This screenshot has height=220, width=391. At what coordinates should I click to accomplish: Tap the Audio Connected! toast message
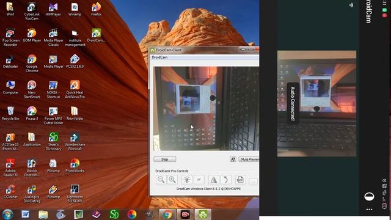293,103
